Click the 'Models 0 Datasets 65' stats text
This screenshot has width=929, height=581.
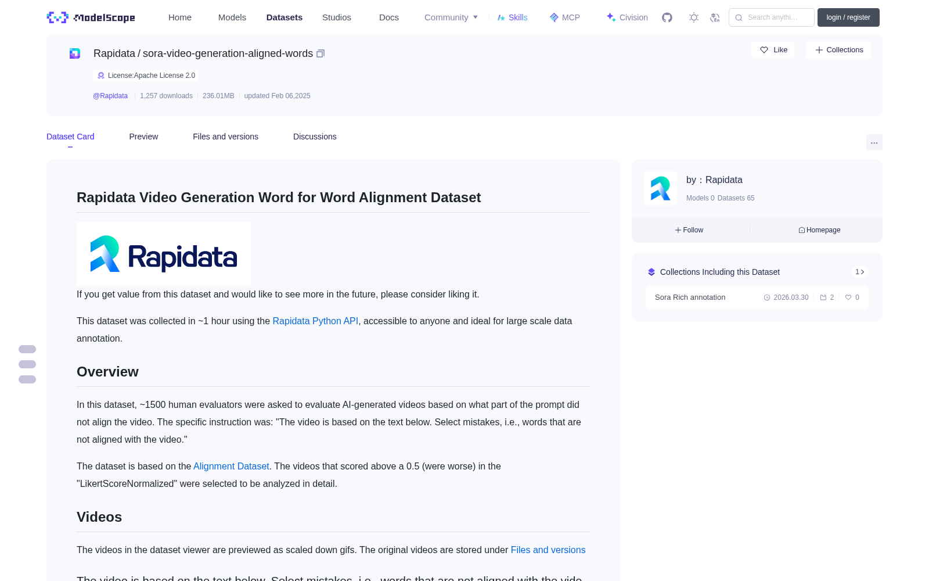coord(721,198)
